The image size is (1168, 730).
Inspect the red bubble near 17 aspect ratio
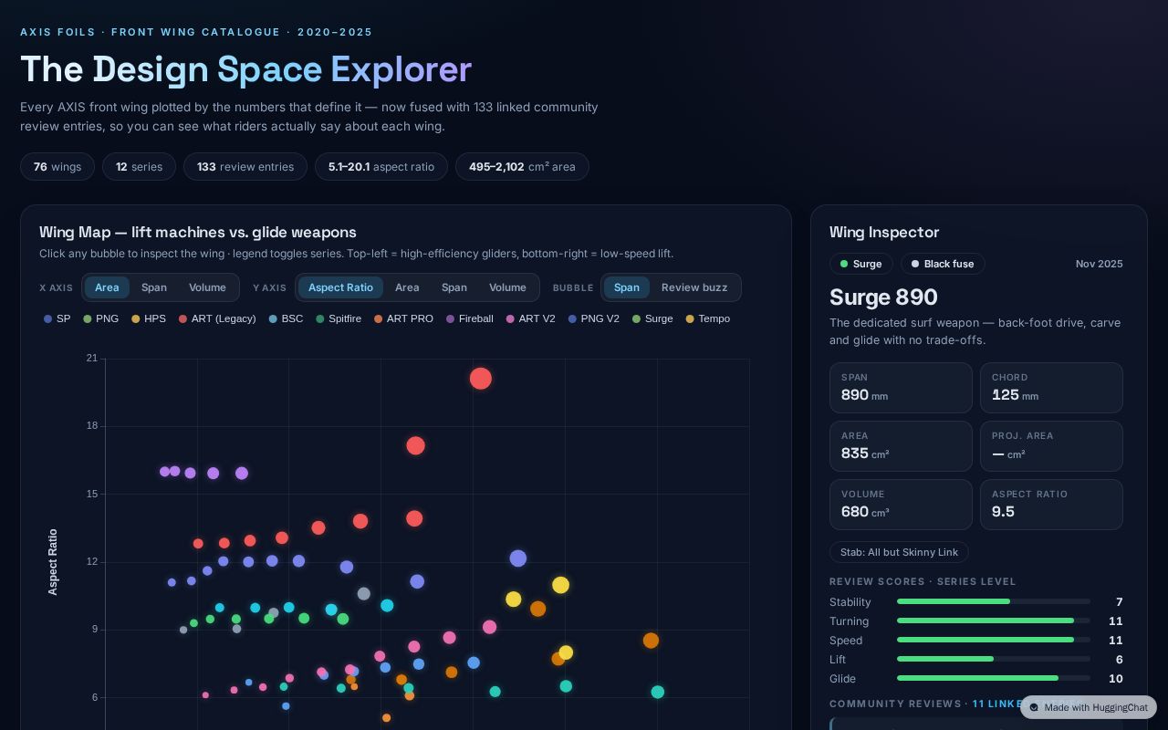[415, 445]
